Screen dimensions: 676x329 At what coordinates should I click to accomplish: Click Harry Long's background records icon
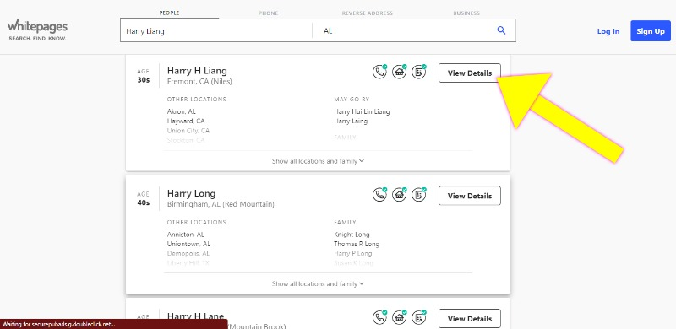pos(418,195)
